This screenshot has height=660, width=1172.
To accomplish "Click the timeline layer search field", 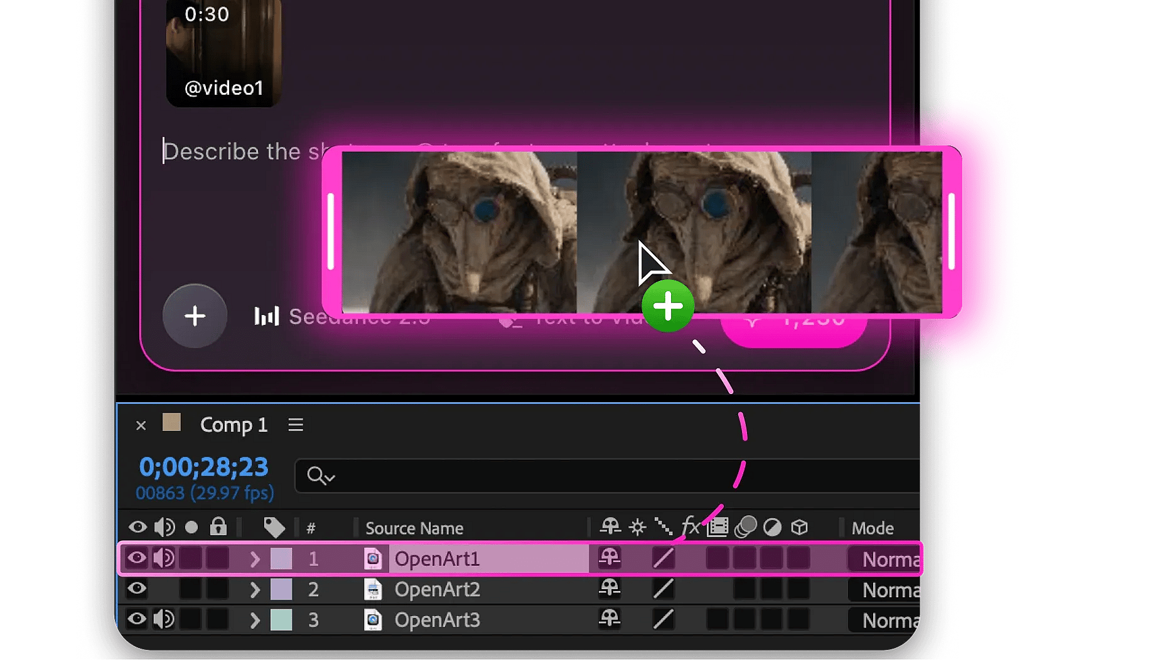I will click(607, 476).
